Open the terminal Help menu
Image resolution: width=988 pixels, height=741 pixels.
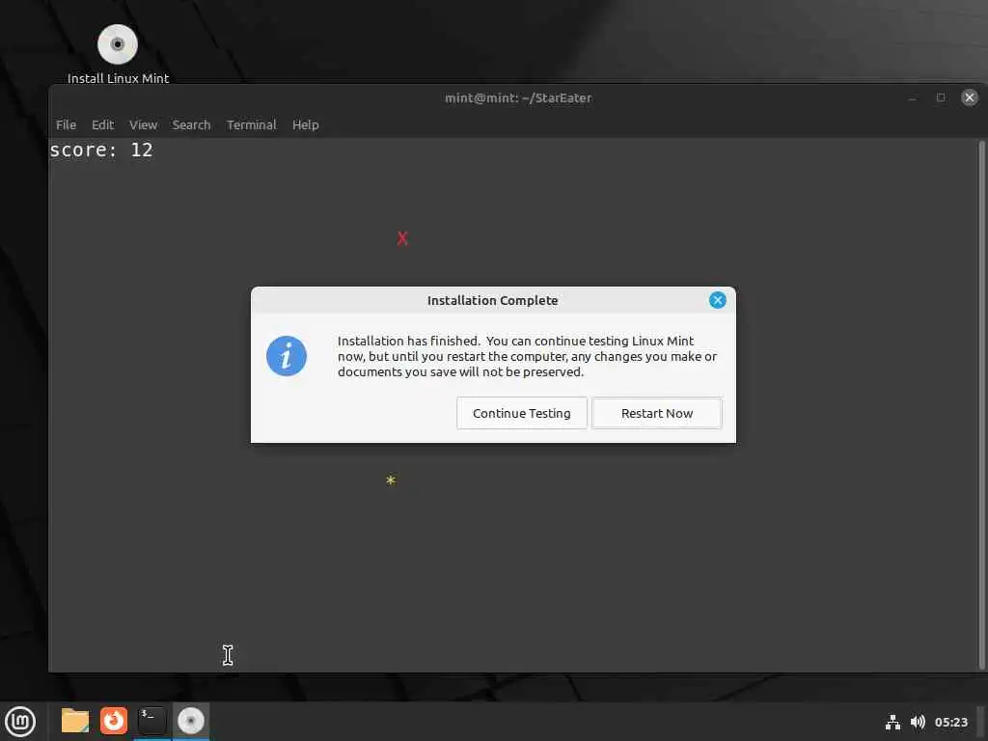click(306, 124)
